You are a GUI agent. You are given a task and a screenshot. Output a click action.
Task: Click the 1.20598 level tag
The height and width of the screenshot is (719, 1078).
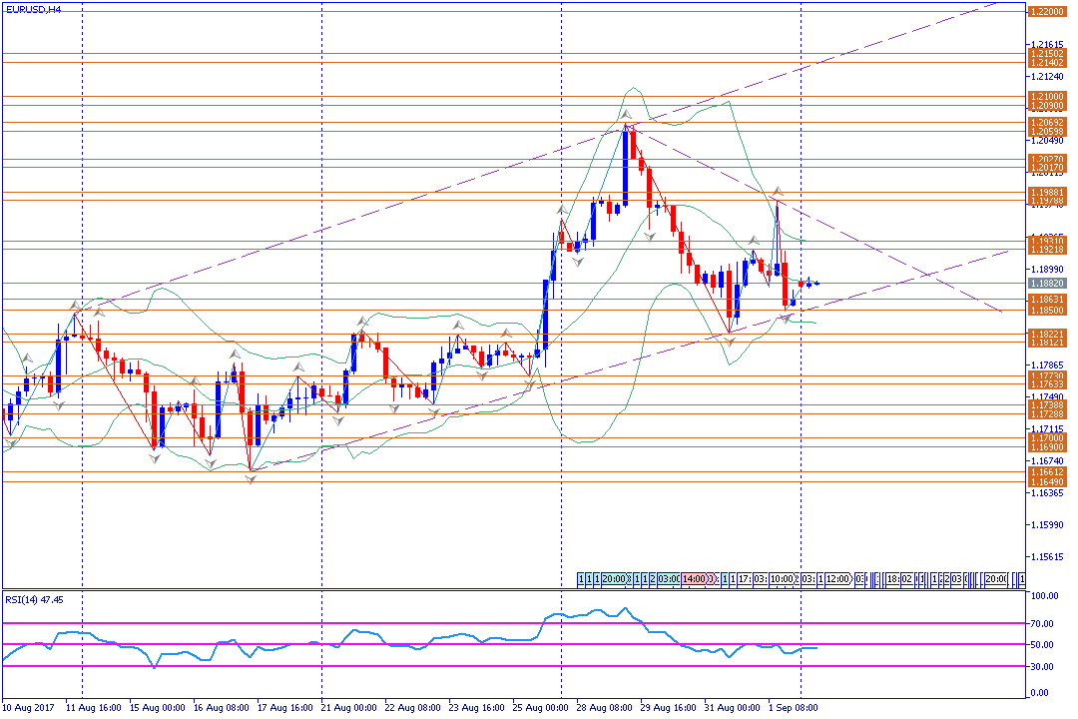1048,132
